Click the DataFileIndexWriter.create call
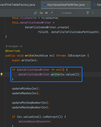 tap(46, 27)
